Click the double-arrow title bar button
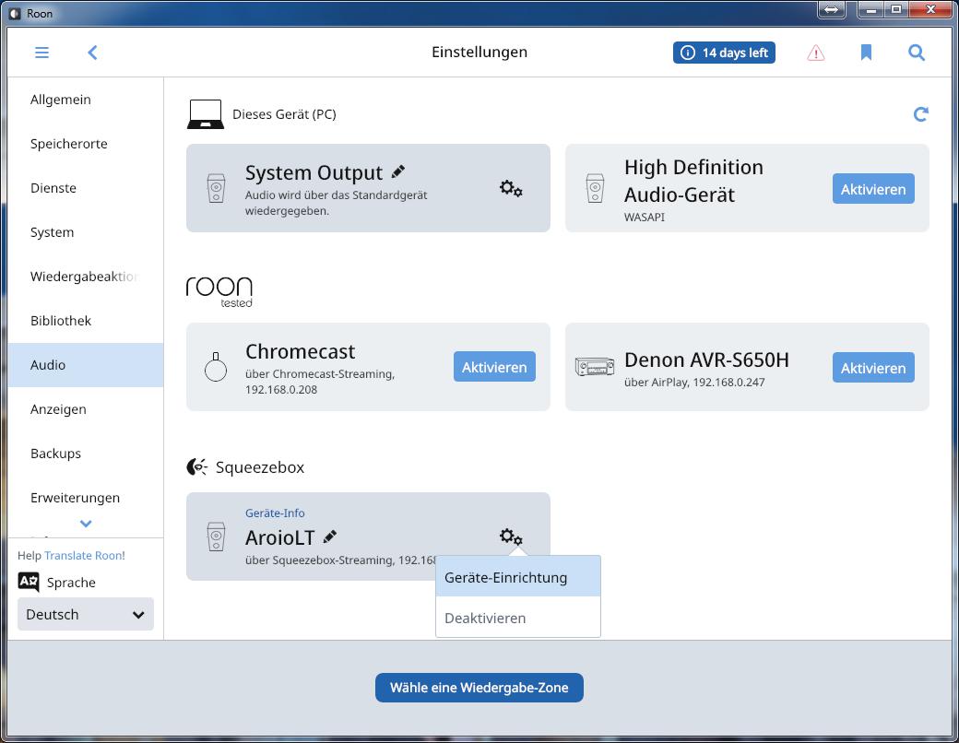 (831, 10)
